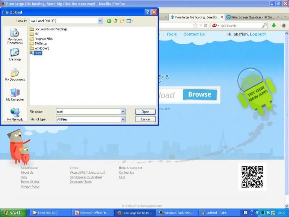Switch to Local Disk (C:) taskbar window

pyautogui.click(x=50, y=213)
